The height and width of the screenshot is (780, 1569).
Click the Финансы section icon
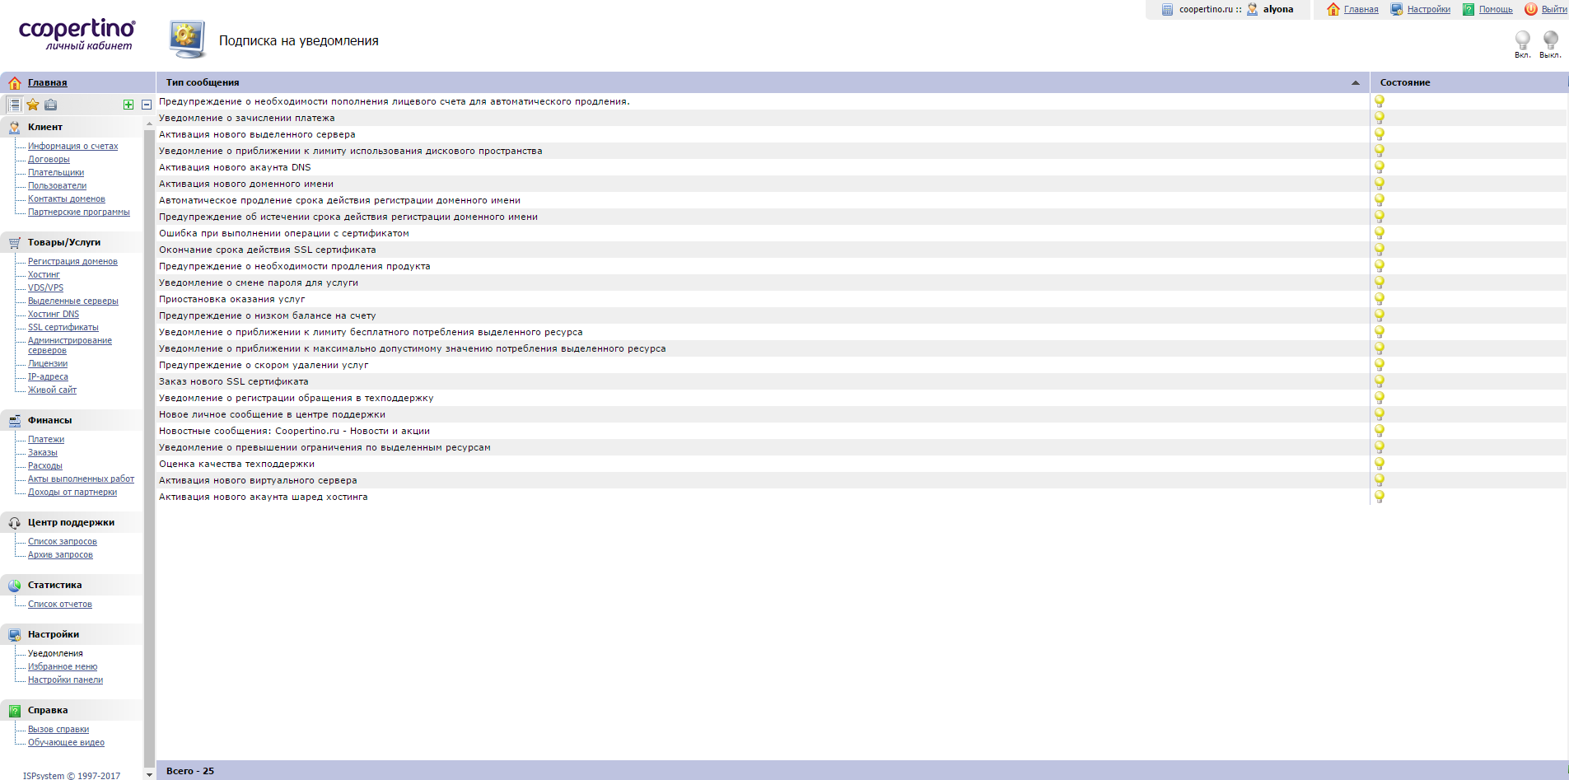(15, 420)
